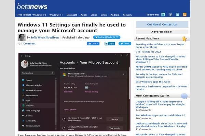Open the Security hot topic

click(x=127, y=15)
